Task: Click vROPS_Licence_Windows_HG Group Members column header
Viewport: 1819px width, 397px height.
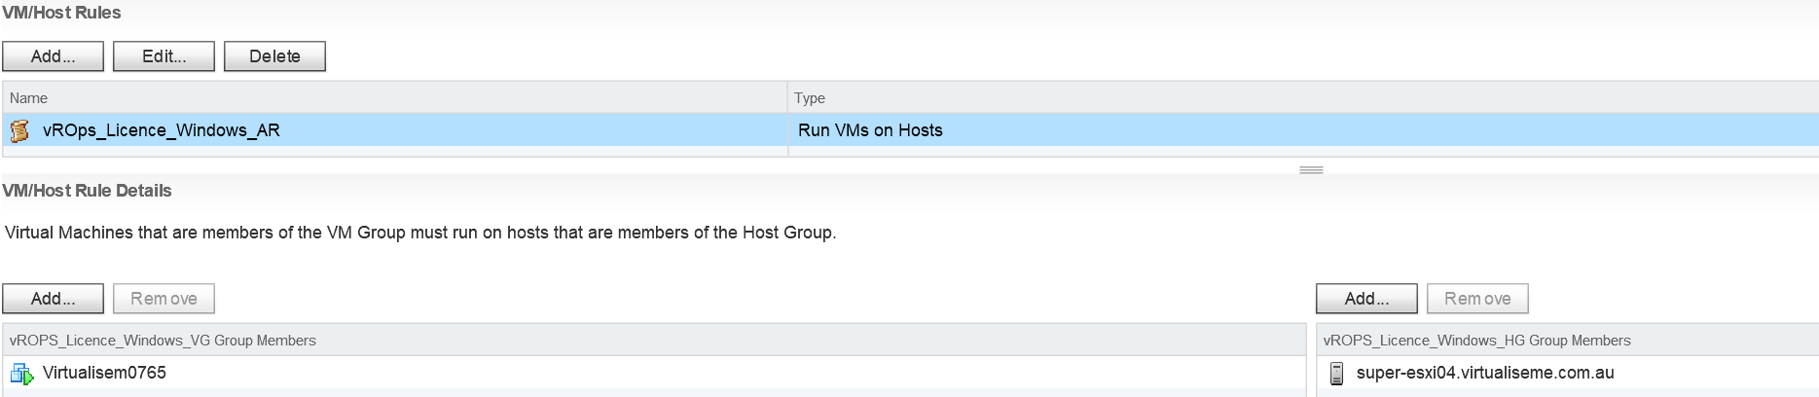Action: pos(1568,341)
